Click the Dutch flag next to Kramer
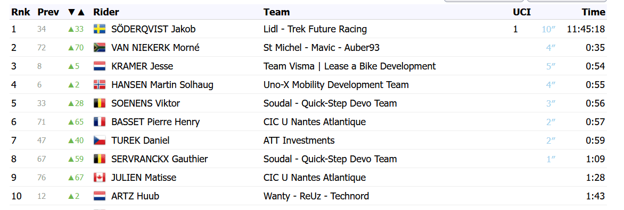Viewport: 624px width, 210px height. tap(99, 66)
